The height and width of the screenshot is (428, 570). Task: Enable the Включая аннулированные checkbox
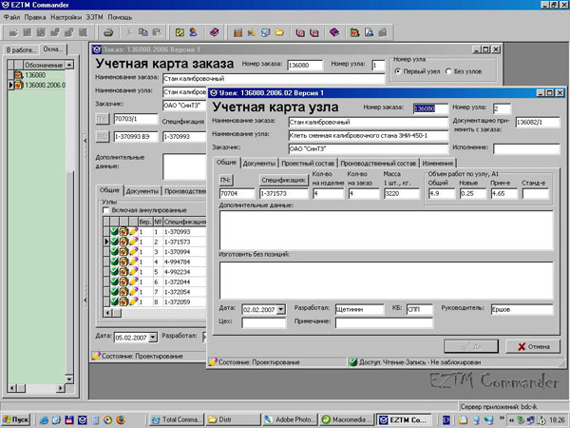click(105, 210)
